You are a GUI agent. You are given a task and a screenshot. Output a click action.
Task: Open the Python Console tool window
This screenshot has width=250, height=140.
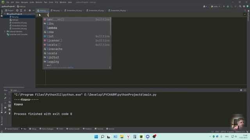pyautogui.click(x=73, y=129)
